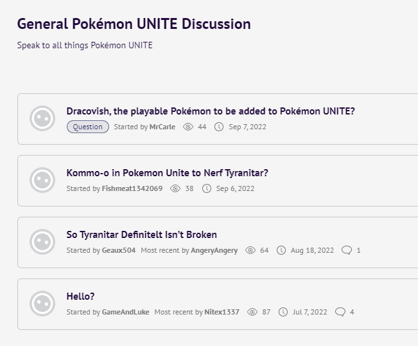418x346 pixels.
Task: Click the clock icon beside Sep 6, 2022
Action: tap(207, 188)
